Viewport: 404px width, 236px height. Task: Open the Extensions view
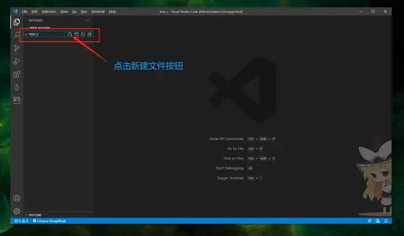(x=17, y=74)
